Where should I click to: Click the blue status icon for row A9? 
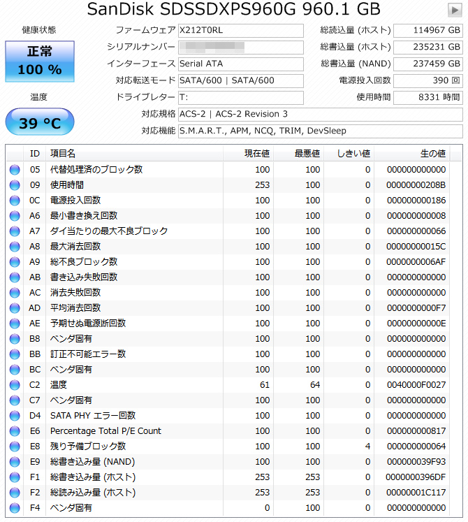point(15,262)
